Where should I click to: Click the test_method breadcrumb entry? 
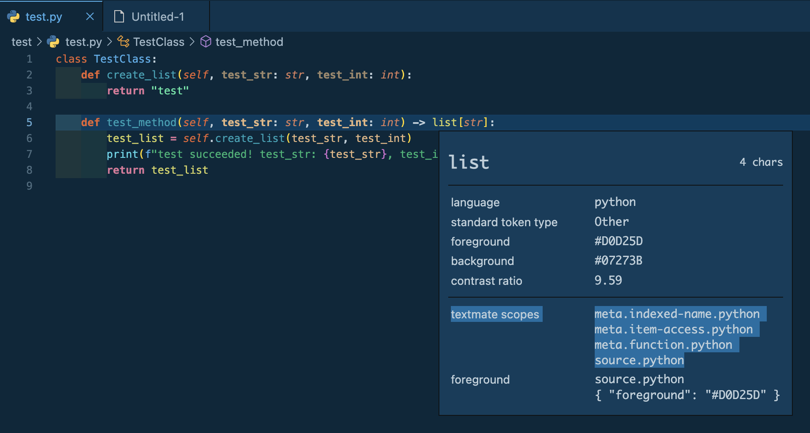tap(249, 41)
